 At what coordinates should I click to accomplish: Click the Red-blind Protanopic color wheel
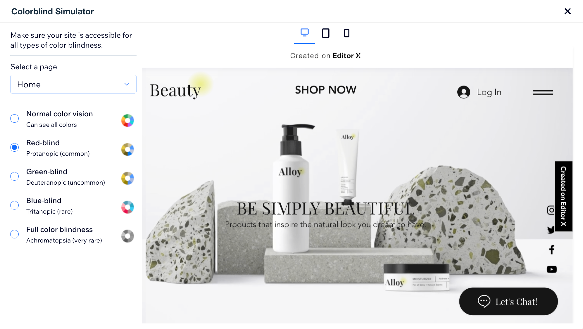click(127, 149)
